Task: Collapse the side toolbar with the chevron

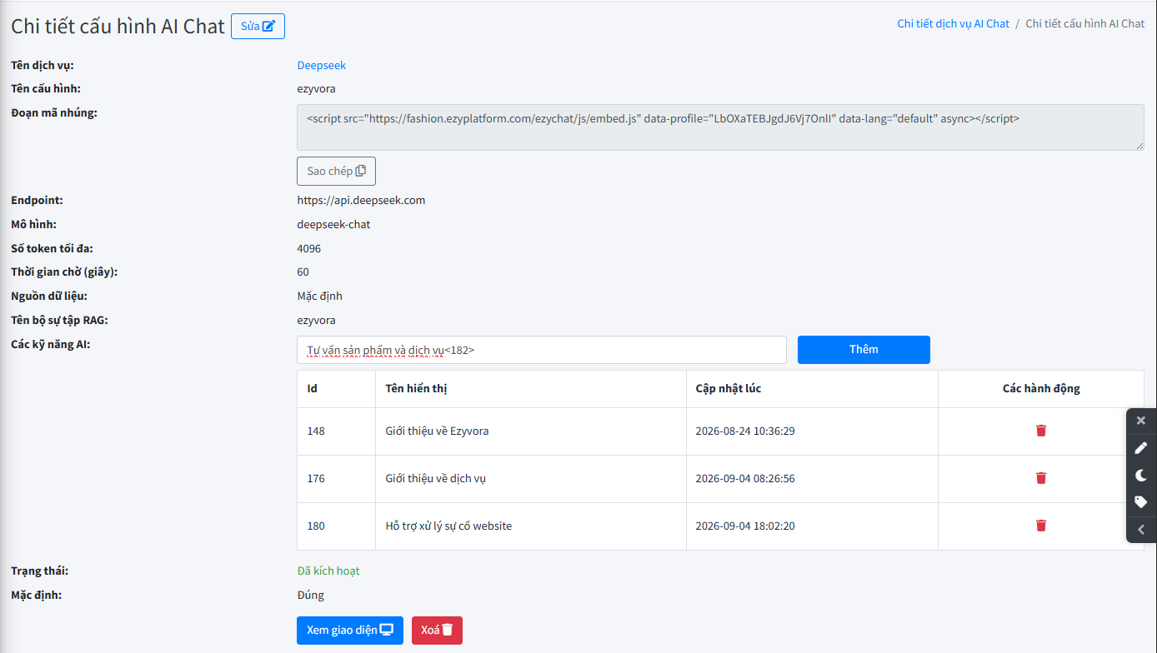Action: 1141,529
